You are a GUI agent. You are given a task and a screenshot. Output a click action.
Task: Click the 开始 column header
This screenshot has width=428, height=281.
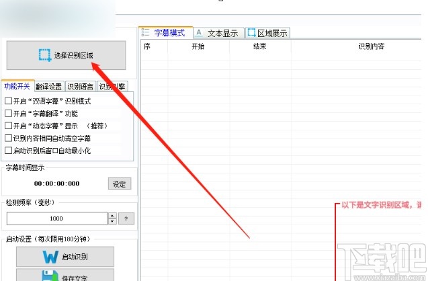198,46
